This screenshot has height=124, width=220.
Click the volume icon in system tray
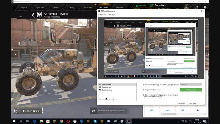pos(186,121)
